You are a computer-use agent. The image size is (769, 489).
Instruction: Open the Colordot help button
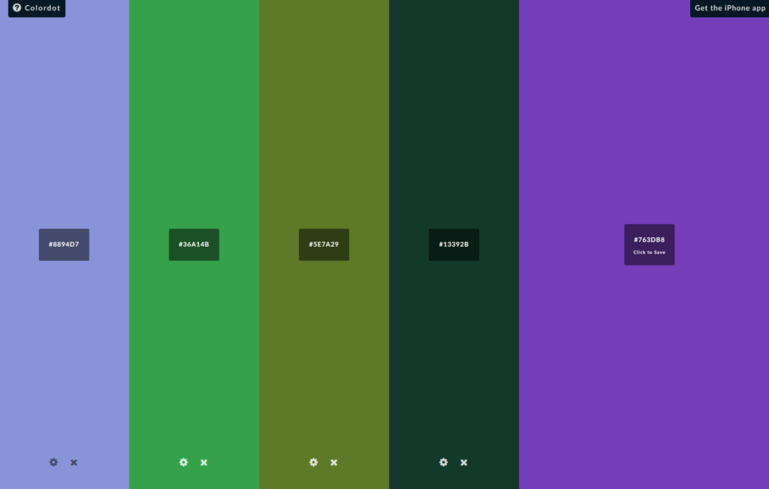(x=37, y=8)
